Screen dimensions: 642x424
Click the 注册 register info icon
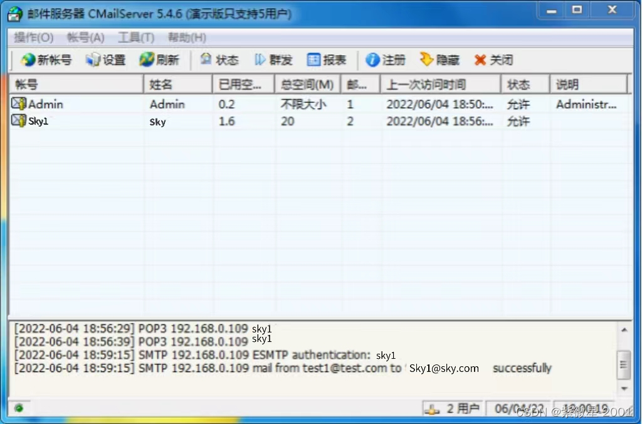(372, 60)
